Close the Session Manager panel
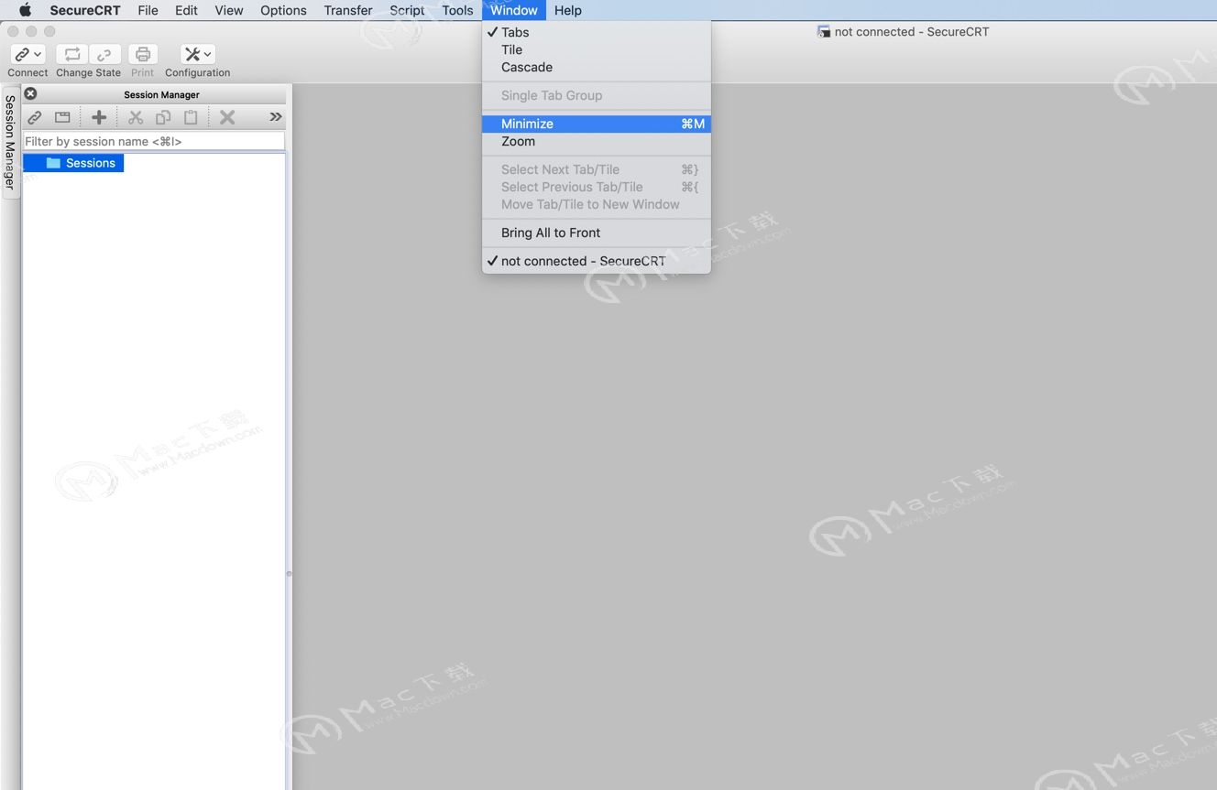The height and width of the screenshot is (790, 1217). (x=30, y=93)
